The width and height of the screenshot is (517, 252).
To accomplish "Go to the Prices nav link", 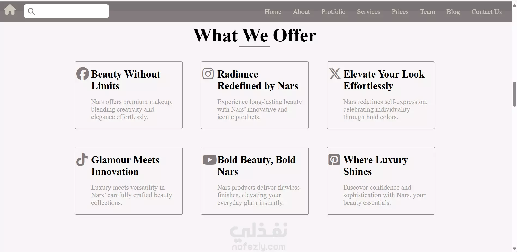I will click(x=400, y=12).
